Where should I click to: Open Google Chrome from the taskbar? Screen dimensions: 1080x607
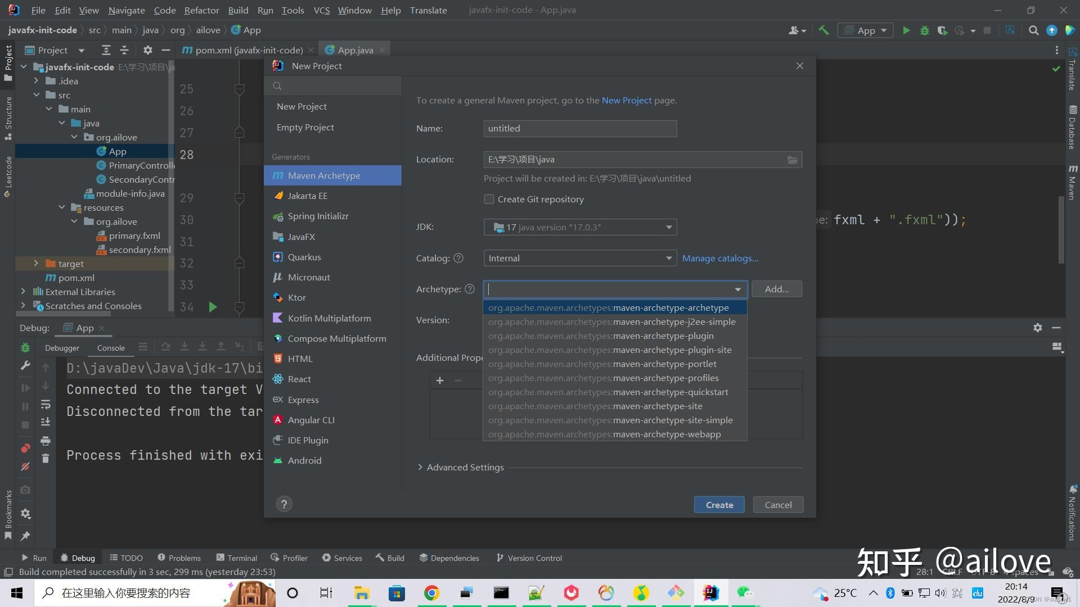tap(431, 593)
